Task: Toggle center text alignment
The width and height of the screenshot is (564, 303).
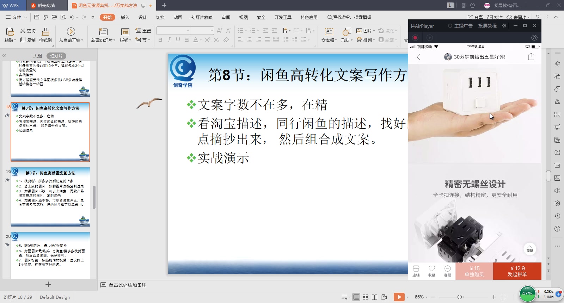Action: coord(250,40)
